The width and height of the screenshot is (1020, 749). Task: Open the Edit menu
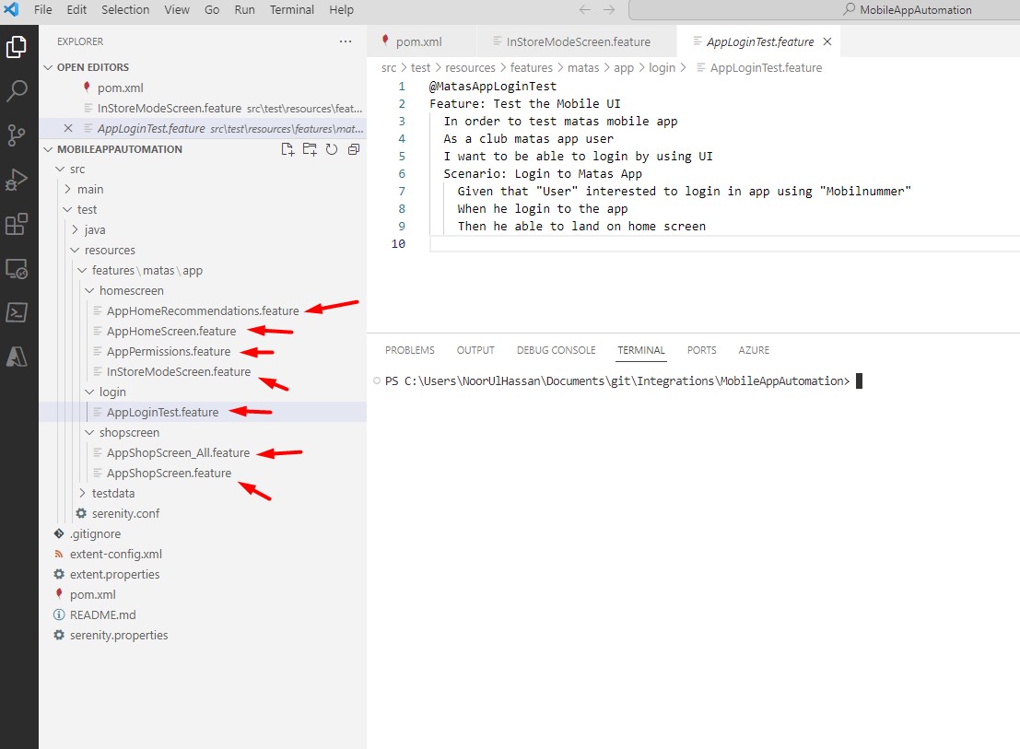pos(76,10)
